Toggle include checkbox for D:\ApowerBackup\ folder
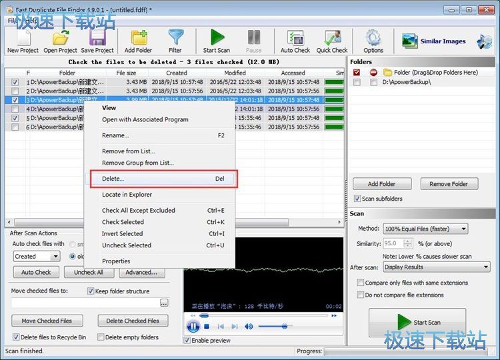 (x=357, y=82)
